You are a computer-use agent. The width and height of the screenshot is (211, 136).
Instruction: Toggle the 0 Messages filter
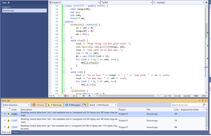pyautogui.click(x=73, y=105)
